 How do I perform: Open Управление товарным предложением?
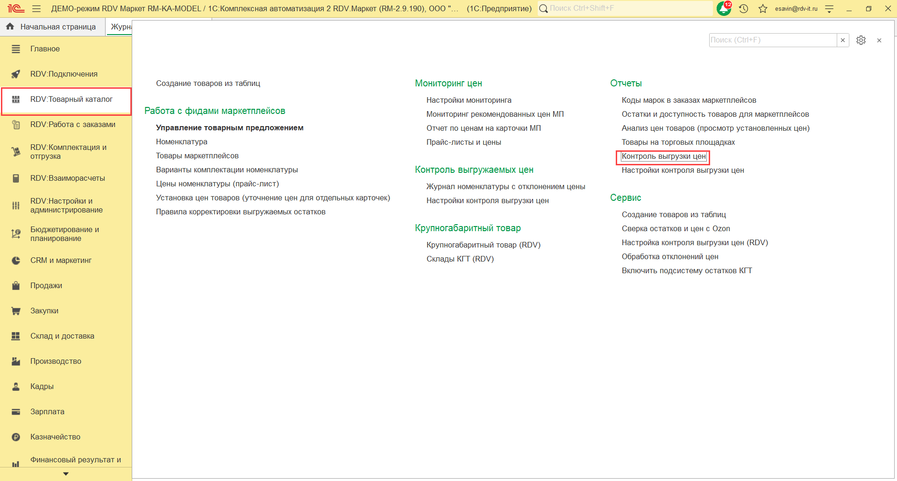[229, 128]
